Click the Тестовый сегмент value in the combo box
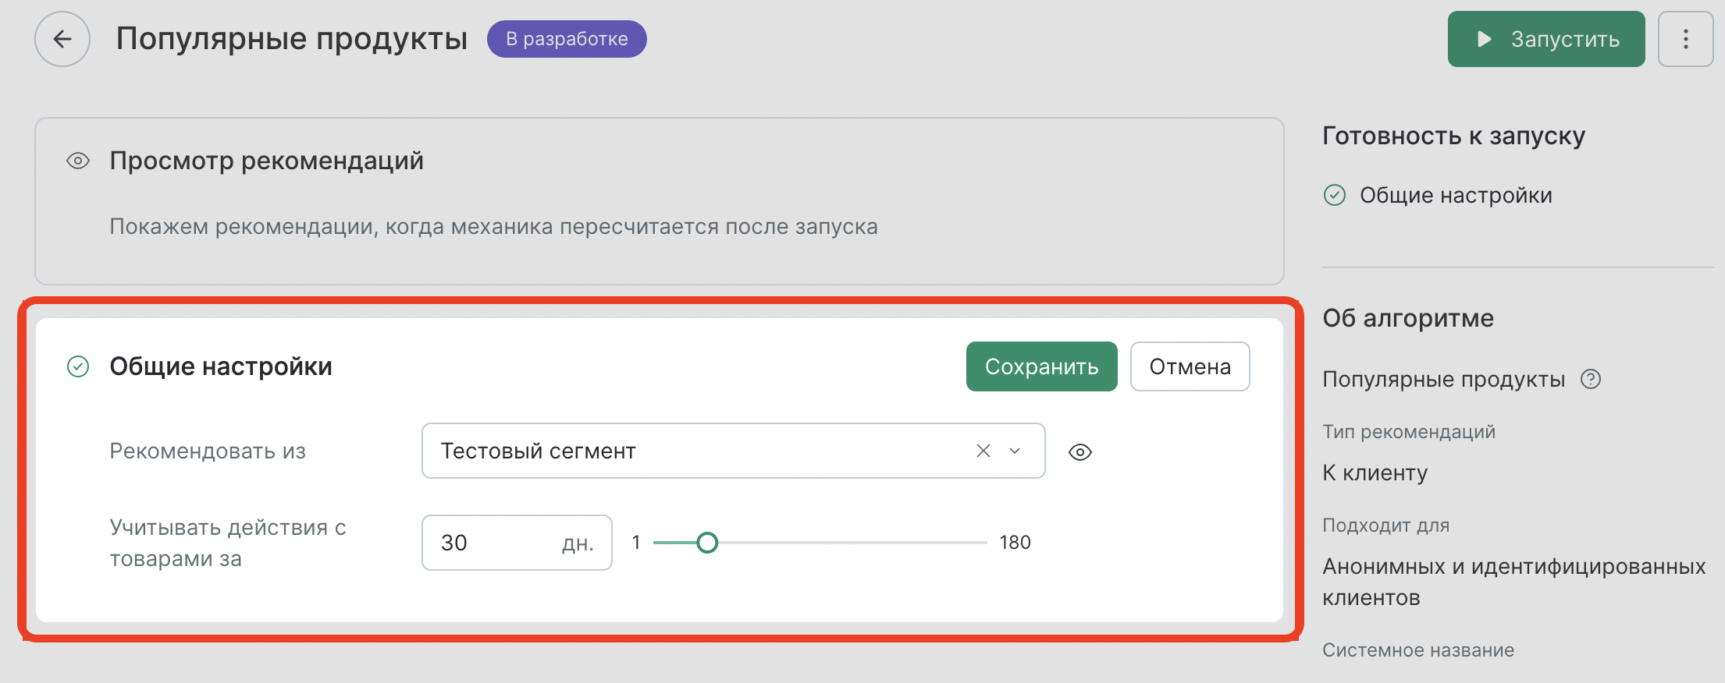Screen dimensions: 1725x683 [539, 451]
